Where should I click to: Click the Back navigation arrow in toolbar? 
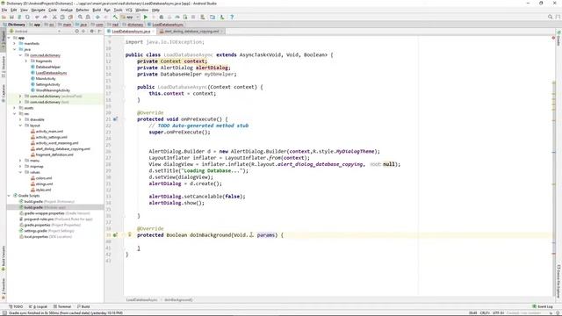[x=97, y=17]
